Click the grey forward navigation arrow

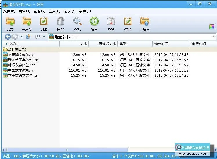[15, 37]
